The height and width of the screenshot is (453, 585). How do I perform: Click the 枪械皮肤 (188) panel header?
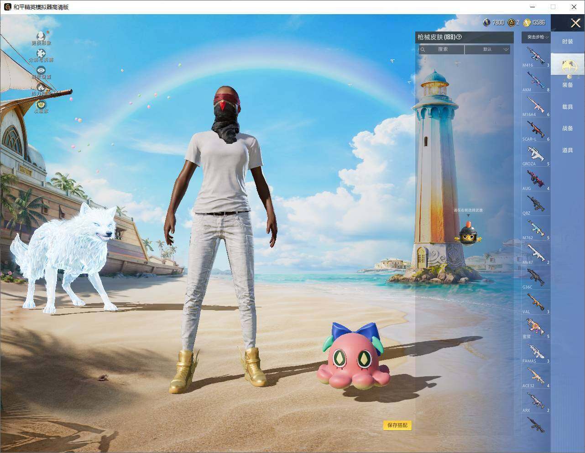[464, 37]
